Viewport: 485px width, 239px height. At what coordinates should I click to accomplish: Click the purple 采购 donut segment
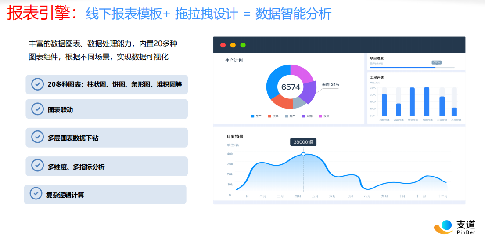coord(310,92)
